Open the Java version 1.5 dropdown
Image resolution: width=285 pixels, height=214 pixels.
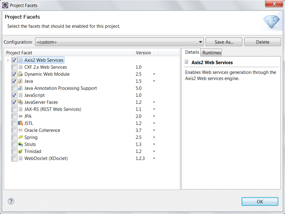click(x=154, y=81)
